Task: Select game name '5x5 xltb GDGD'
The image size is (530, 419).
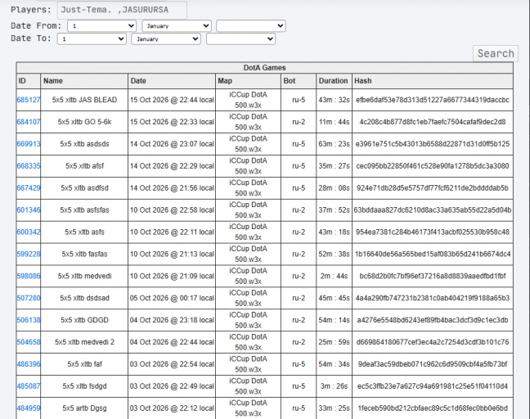Action: [x=84, y=320]
